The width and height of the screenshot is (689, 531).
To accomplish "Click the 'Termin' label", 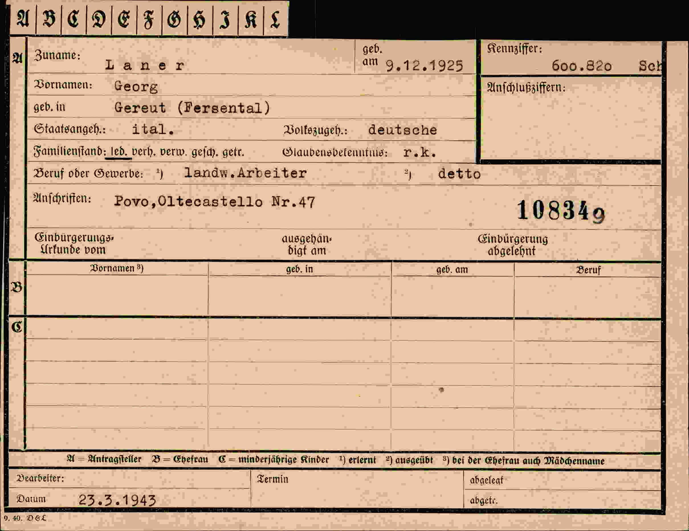I will pos(273,479).
